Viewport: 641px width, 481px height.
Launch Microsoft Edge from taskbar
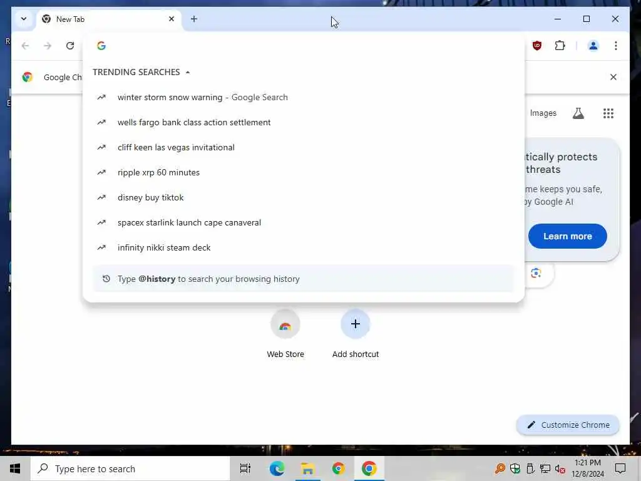[277, 468]
